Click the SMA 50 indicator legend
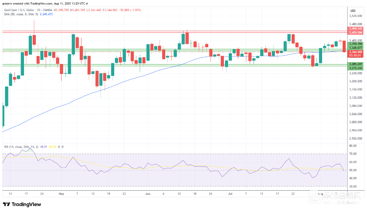 (21, 14)
